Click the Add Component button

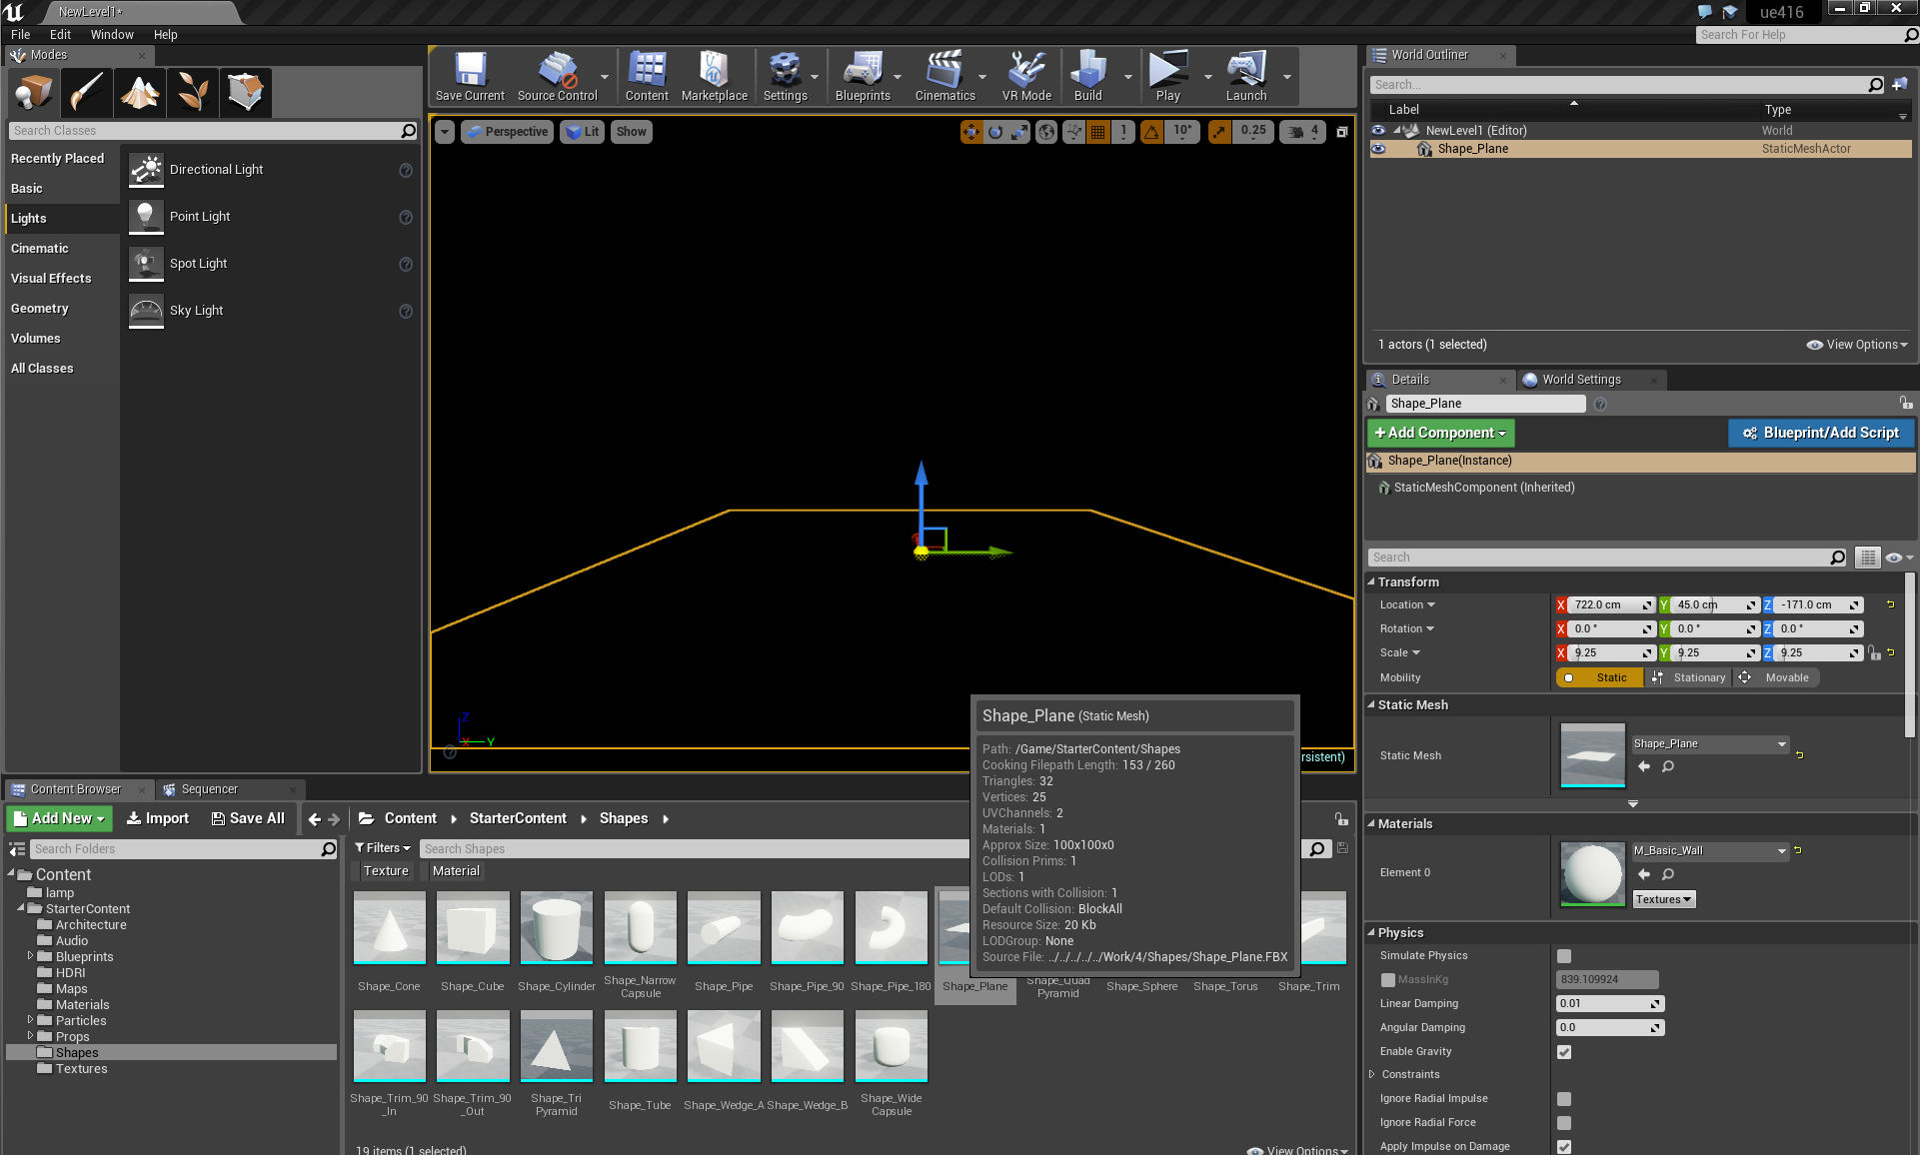1440,433
